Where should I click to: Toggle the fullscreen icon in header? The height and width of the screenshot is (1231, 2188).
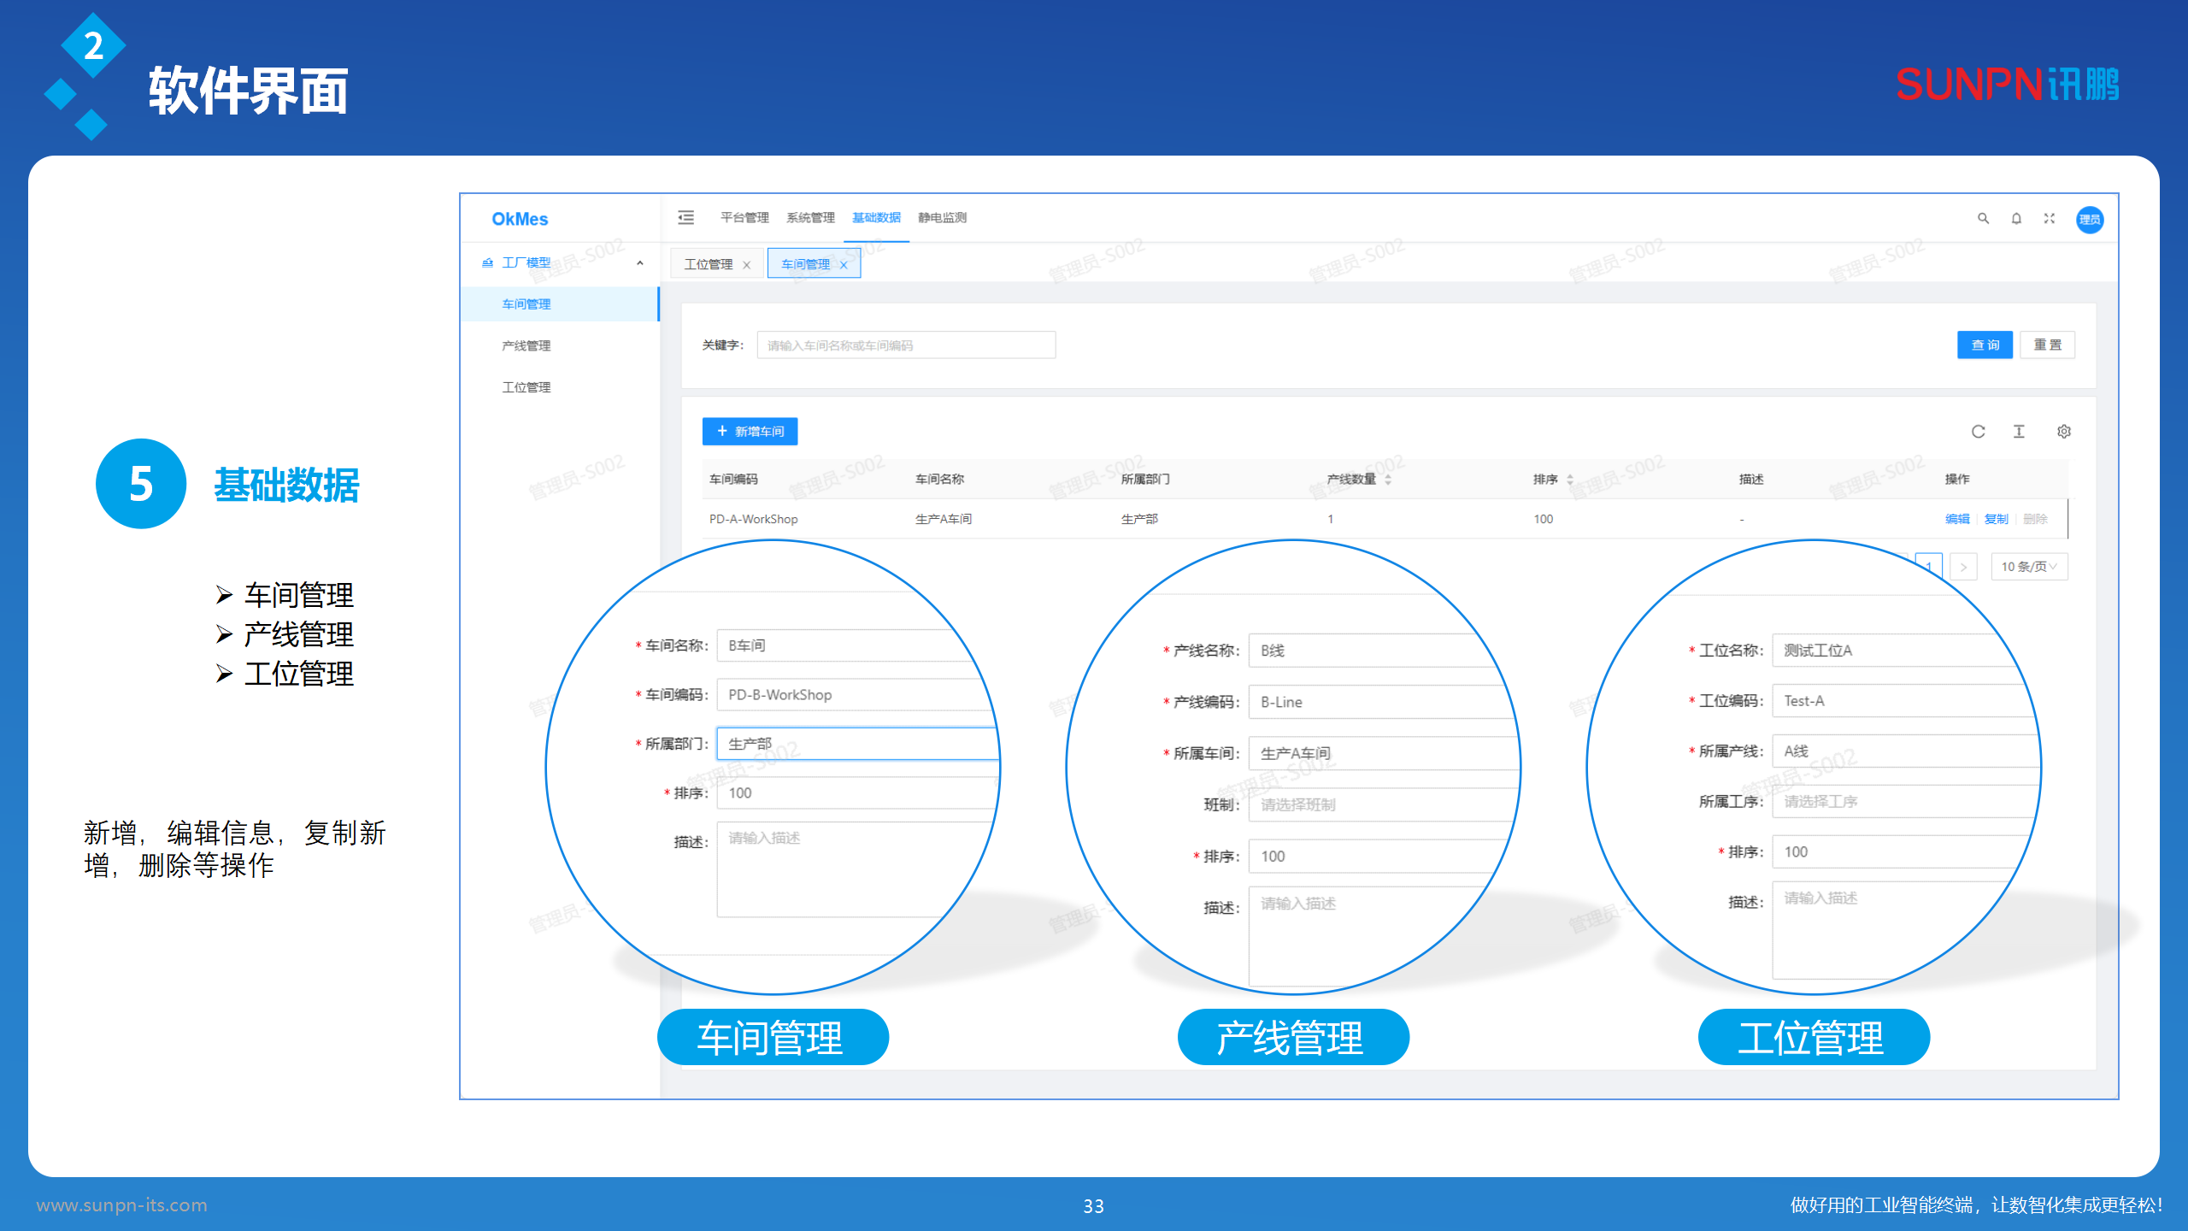coord(2050,218)
